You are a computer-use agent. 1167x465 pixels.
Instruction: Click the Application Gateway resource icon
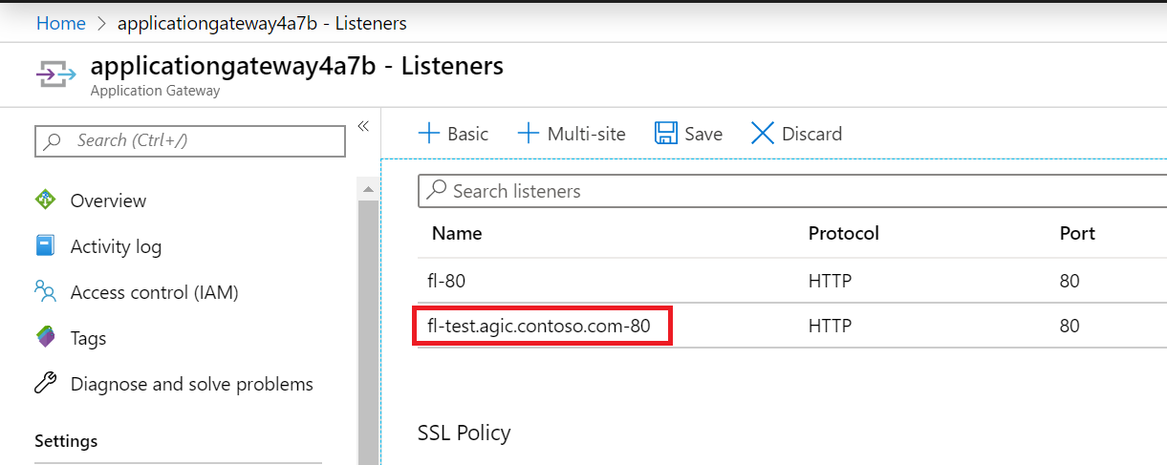57,74
